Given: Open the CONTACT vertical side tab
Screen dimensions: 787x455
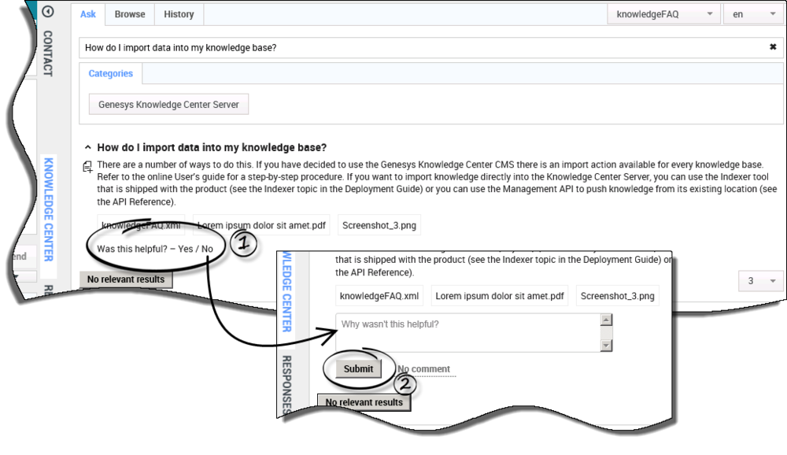Looking at the screenshot, I should coord(47,54).
